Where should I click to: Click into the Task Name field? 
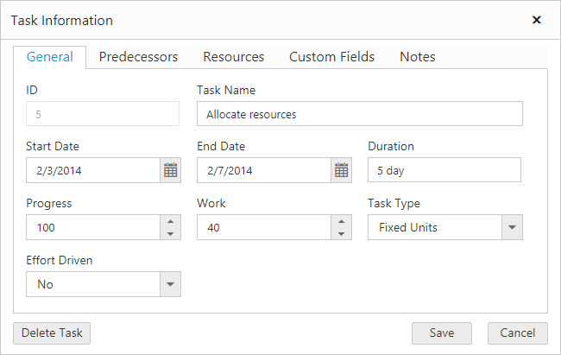pyautogui.click(x=359, y=114)
